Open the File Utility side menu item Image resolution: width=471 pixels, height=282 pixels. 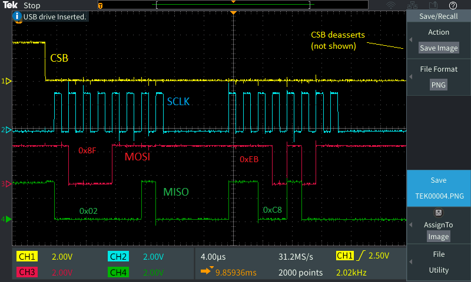click(439, 262)
